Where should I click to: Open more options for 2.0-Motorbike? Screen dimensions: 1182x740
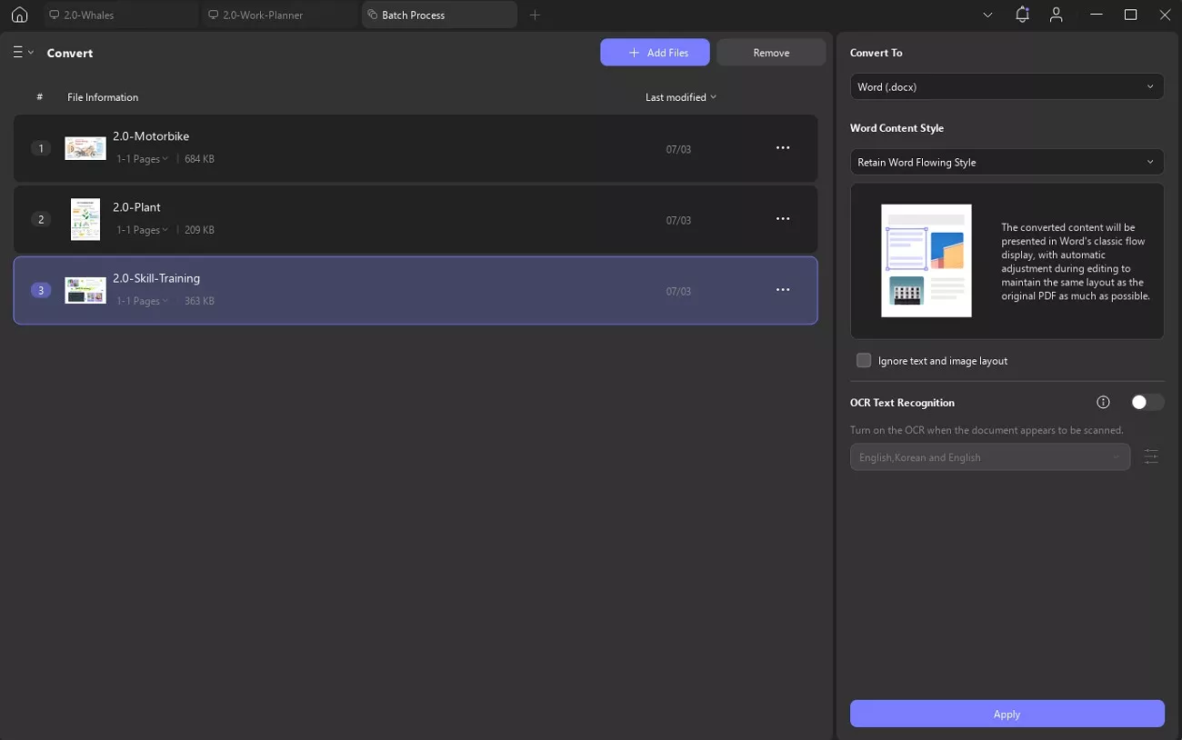point(782,148)
